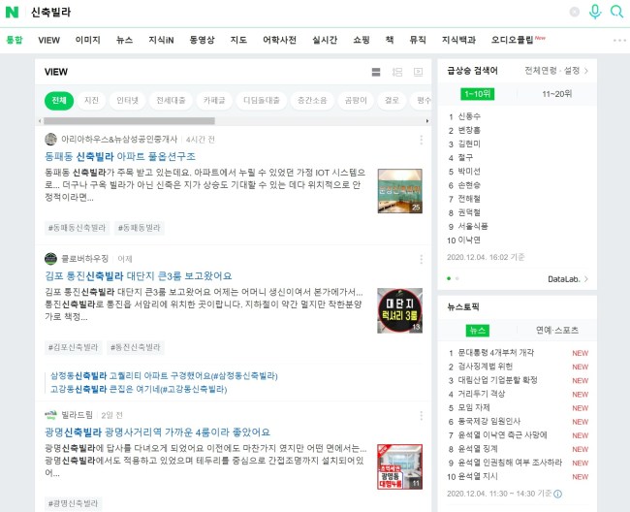Click hashtag #김포신축빌라
The height and width of the screenshot is (512, 630).
tap(73, 347)
